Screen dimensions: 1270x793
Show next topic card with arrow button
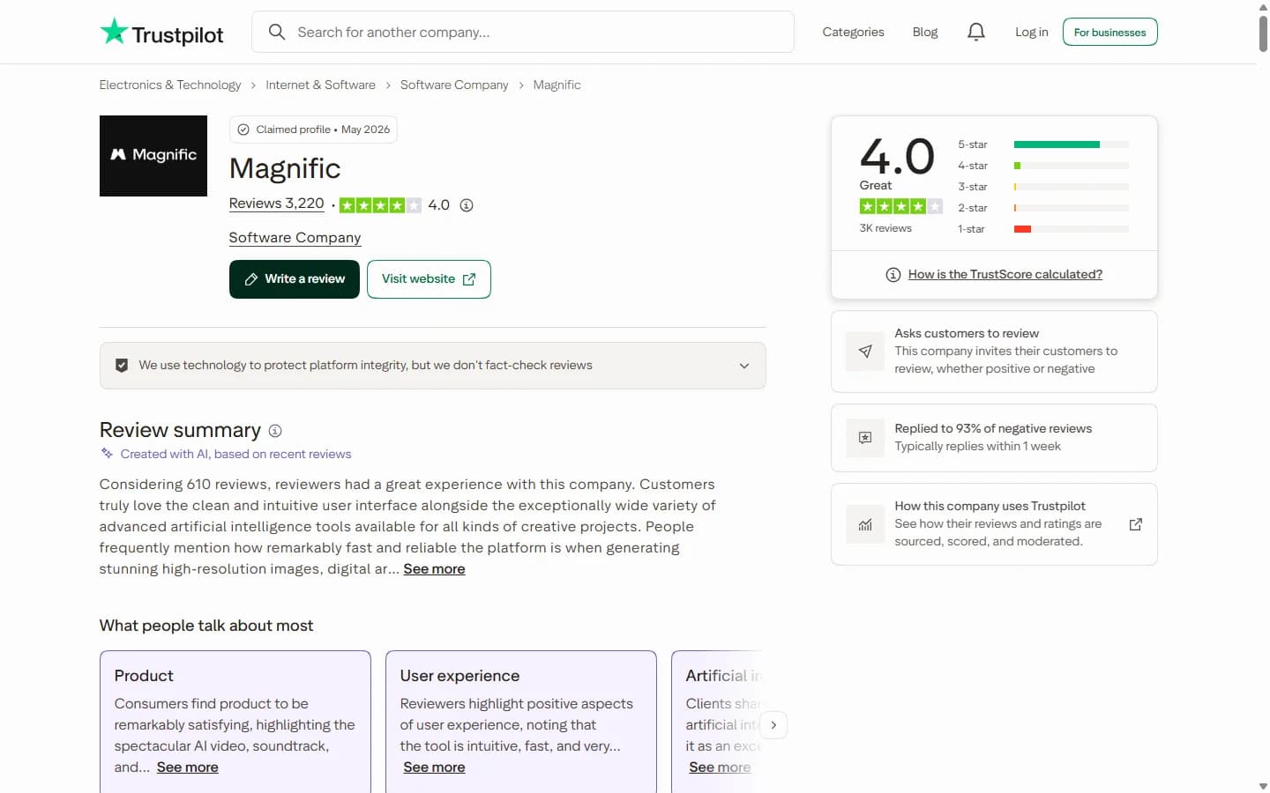[773, 725]
